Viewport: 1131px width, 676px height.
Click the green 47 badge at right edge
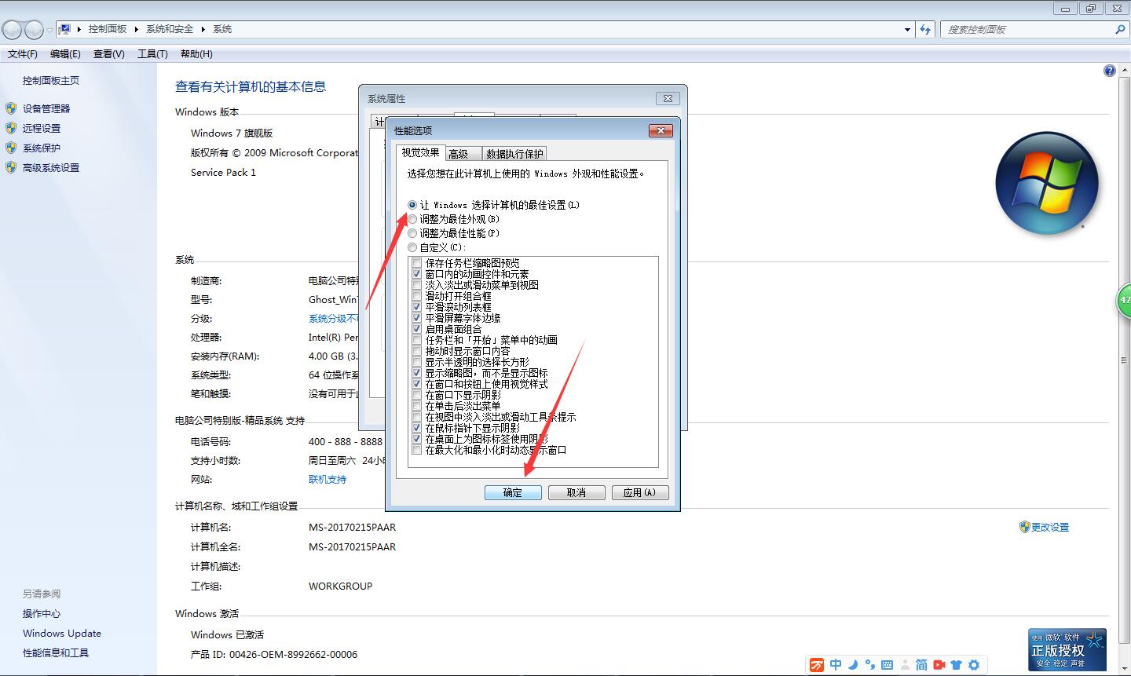pyautogui.click(x=1125, y=301)
